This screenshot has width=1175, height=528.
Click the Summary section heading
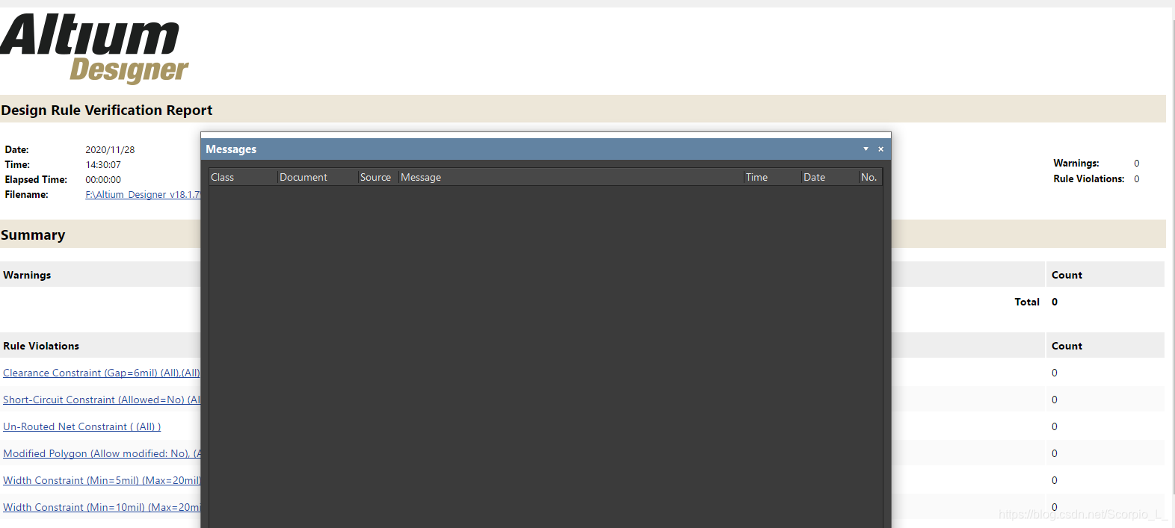(33, 235)
